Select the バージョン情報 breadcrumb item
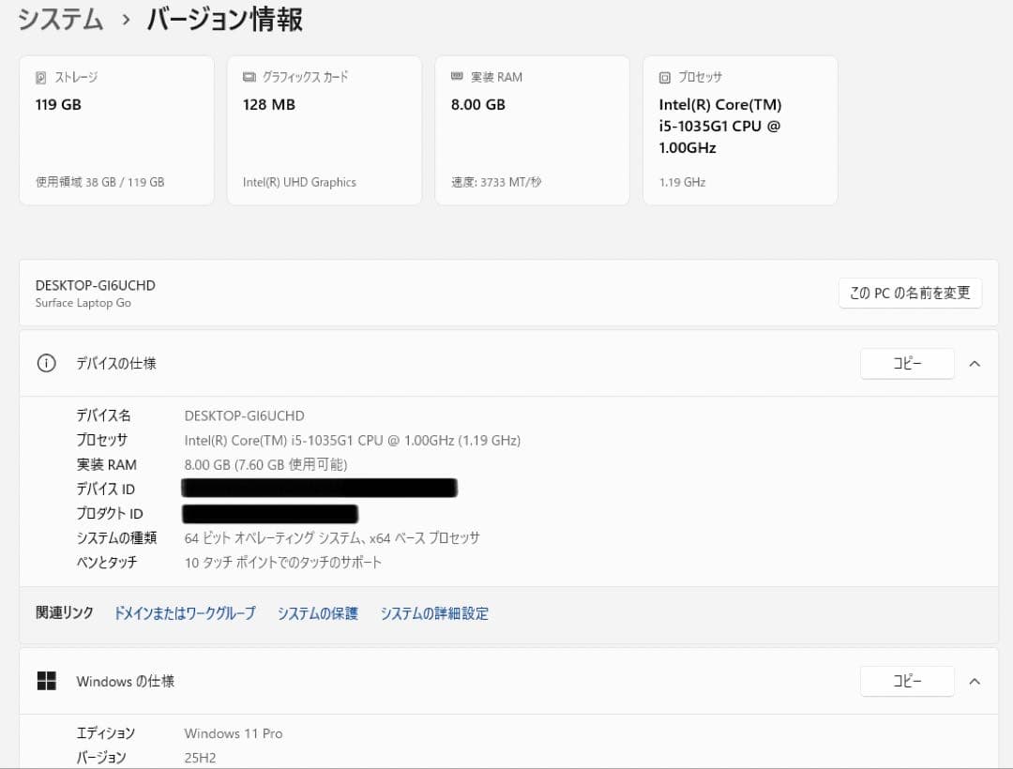The height and width of the screenshot is (769, 1013). pyautogui.click(x=223, y=20)
